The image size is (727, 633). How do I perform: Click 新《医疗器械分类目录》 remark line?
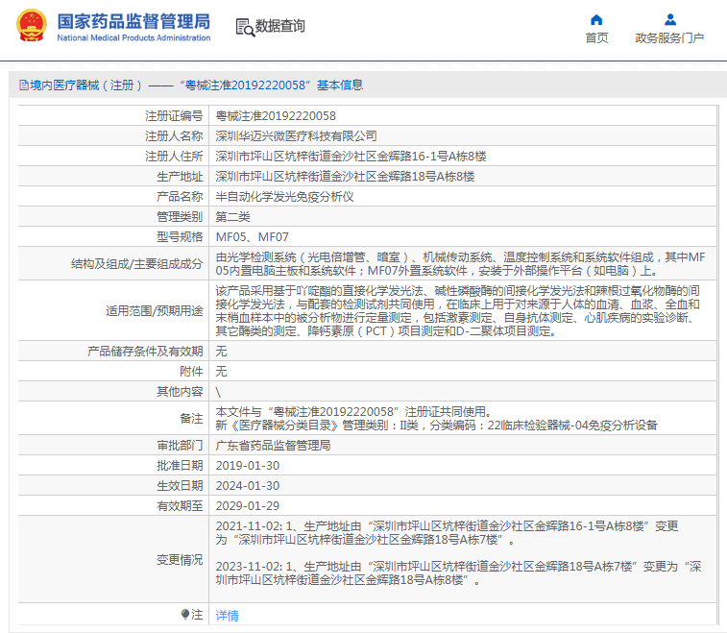tap(436, 426)
